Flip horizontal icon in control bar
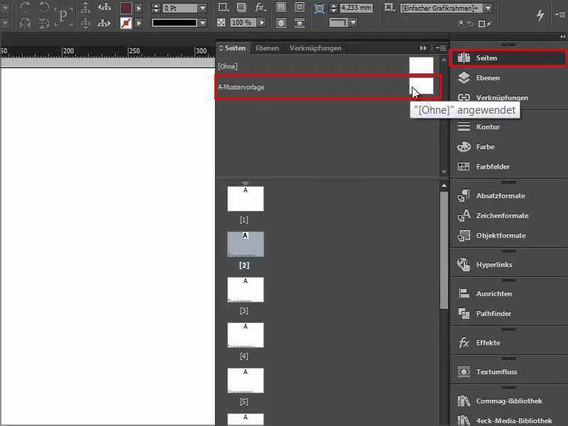The image size is (568, 426). [x=26, y=23]
